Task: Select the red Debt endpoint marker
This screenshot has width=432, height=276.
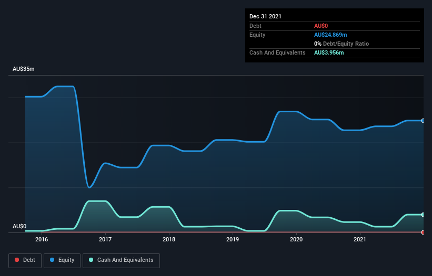Action: 423,232
